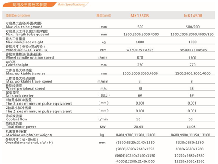218x164 pixels.
Task: Select the Description column header
Action: 18,15
